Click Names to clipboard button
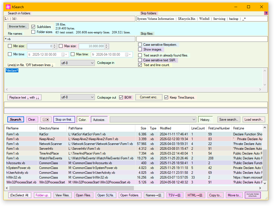The image size is (274, 206). 154,195
